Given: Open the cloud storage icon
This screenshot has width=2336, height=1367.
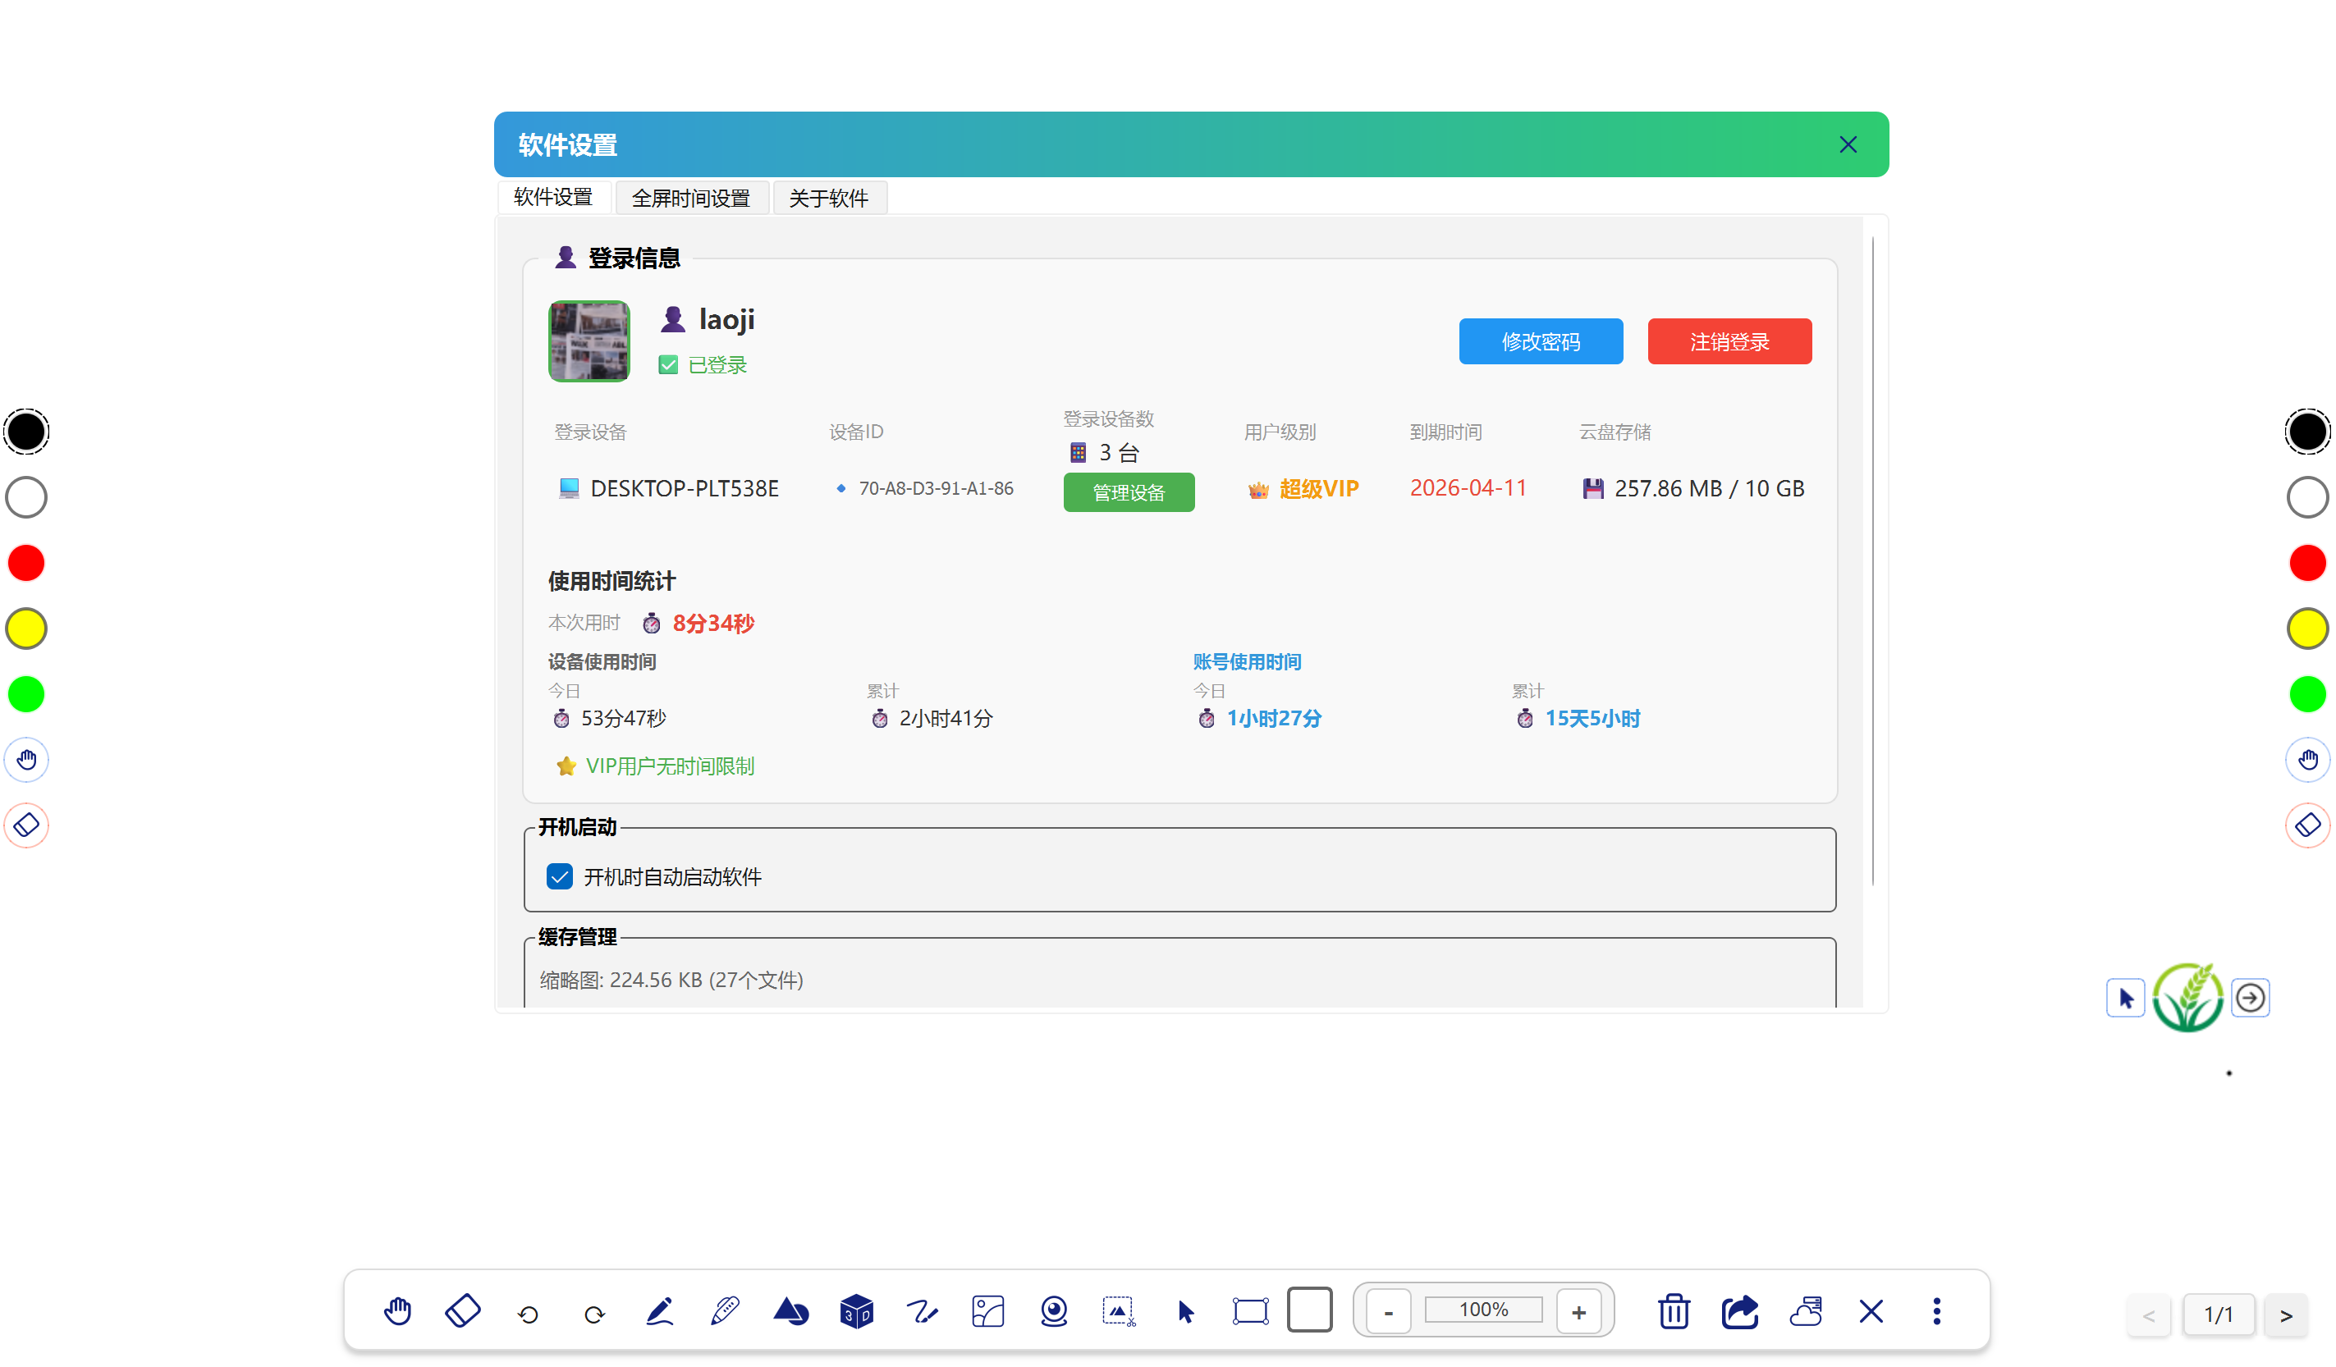Looking at the screenshot, I should pos(1806,1310).
